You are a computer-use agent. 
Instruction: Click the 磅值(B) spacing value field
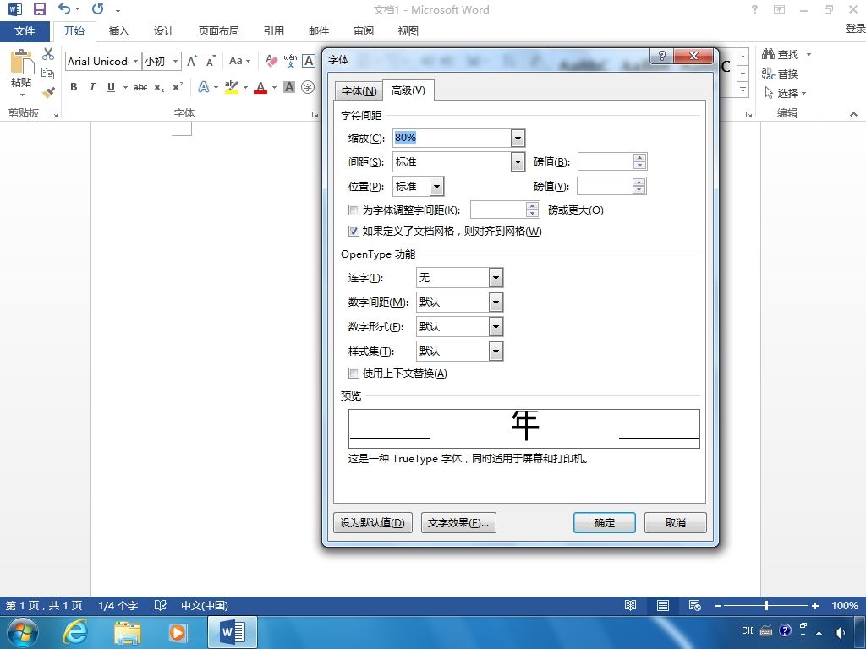606,161
